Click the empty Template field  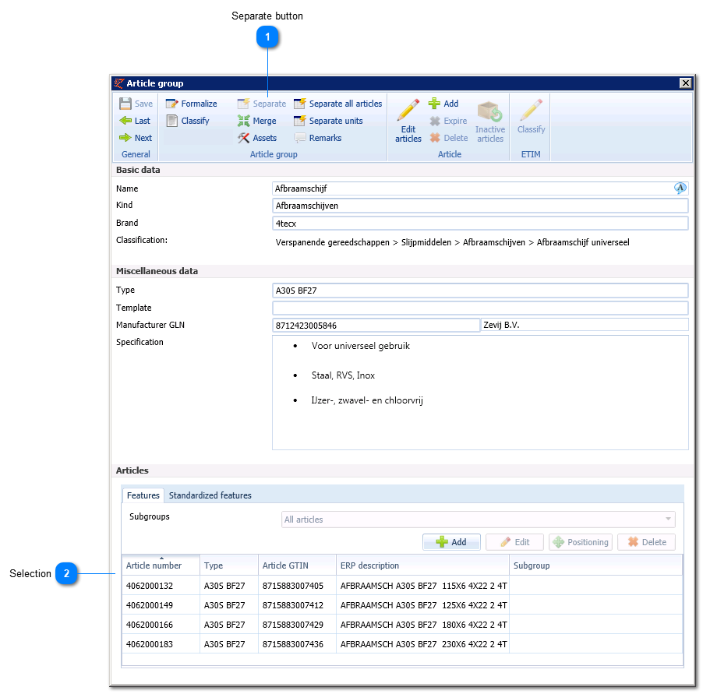click(x=480, y=308)
